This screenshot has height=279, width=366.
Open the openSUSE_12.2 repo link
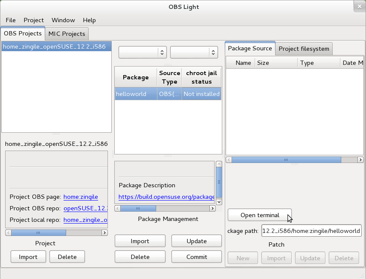point(85,208)
